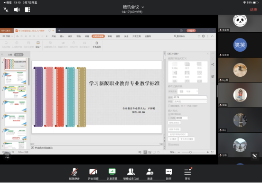The height and width of the screenshot is (183, 262).
Task: Select slide 4 thumbnail
Action: coord(15,106)
